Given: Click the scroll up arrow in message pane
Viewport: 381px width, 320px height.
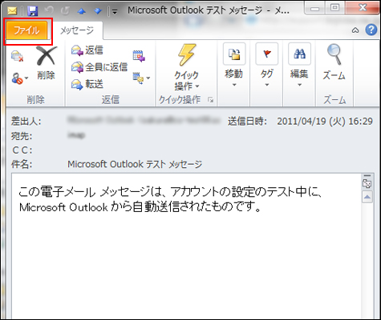Looking at the screenshot, I should click(367, 197).
